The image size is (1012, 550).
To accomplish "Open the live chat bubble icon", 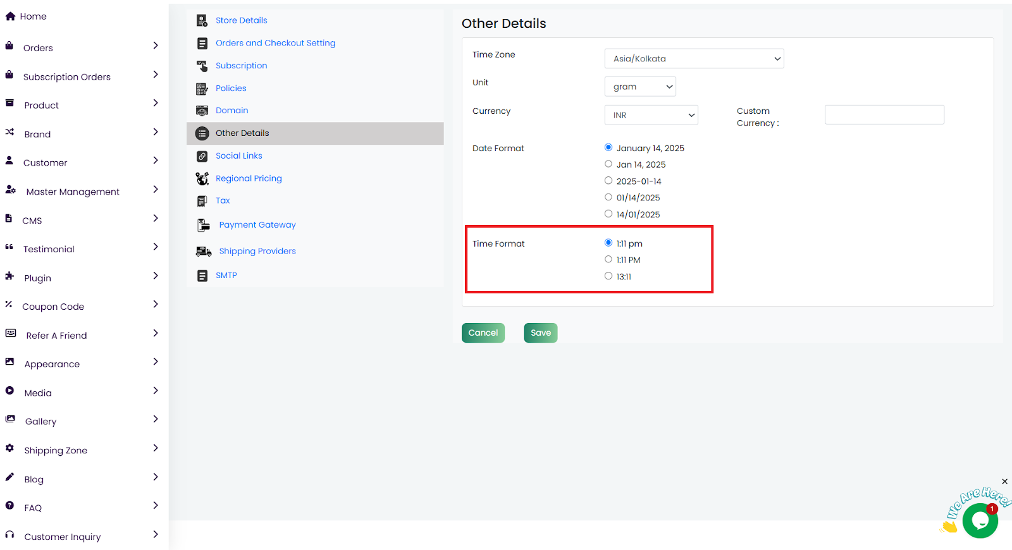I will click(x=980, y=520).
